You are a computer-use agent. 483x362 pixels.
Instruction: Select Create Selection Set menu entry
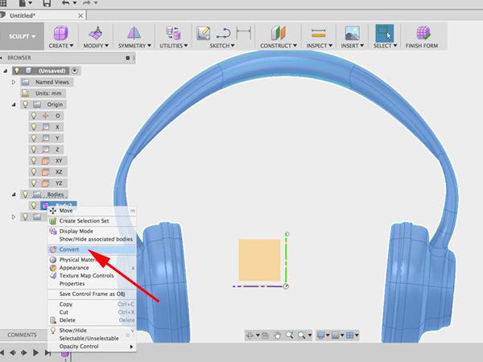tap(92, 221)
